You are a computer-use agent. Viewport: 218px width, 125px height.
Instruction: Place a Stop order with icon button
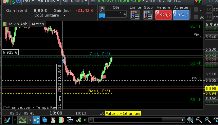tap(148, 15)
